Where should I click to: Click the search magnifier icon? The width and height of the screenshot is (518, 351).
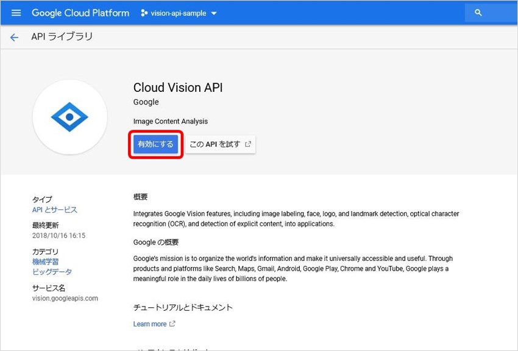pyautogui.click(x=478, y=13)
